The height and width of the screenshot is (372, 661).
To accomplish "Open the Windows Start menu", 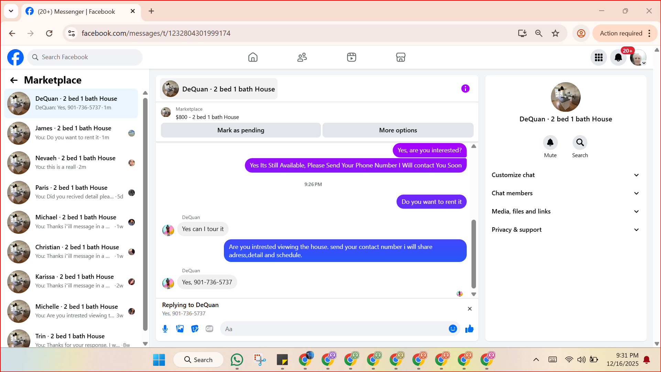I will point(159,360).
